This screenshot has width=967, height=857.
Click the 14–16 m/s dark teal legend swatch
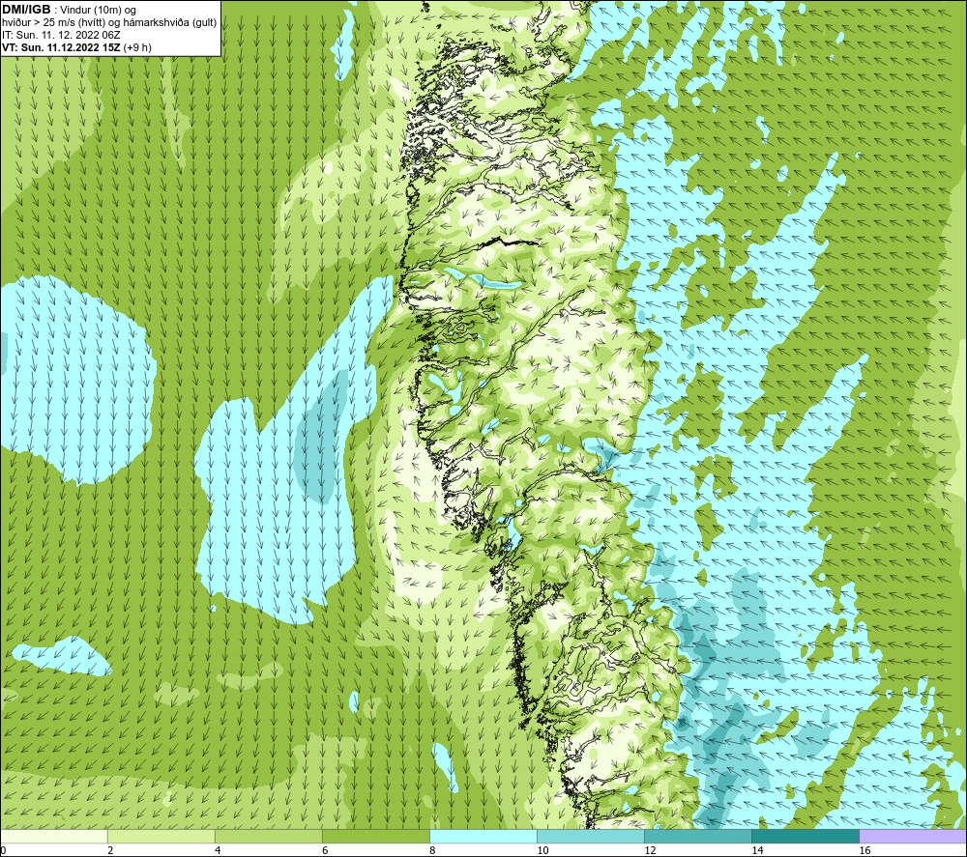pyautogui.click(x=805, y=836)
